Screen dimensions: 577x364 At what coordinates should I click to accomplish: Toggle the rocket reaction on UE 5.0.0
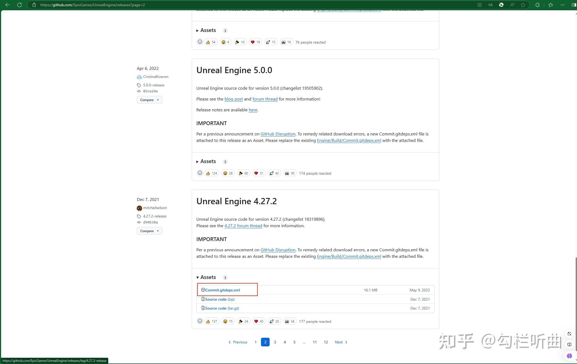click(274, 173)
